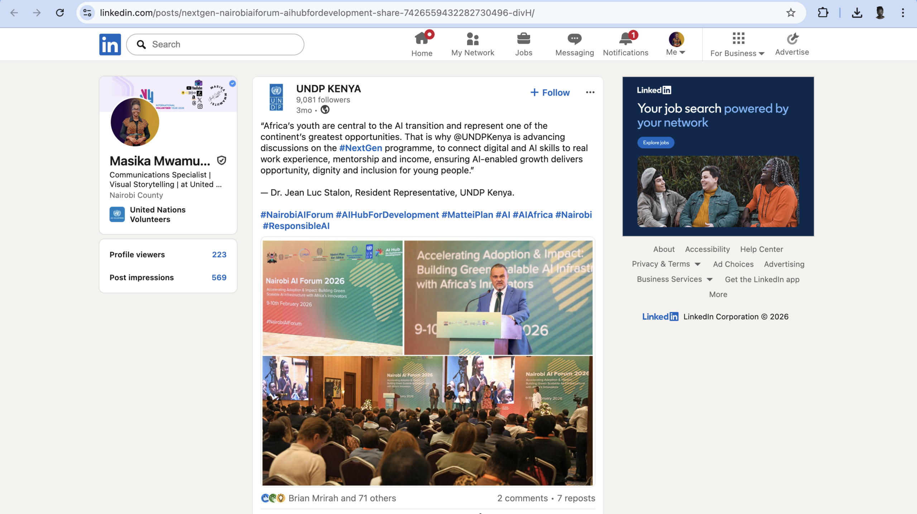Click the Explore jobs ad button
Screen dimensions: 917x514
[656, 142]
